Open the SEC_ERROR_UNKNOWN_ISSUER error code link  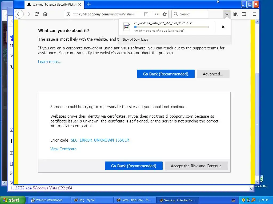point(100,140)
